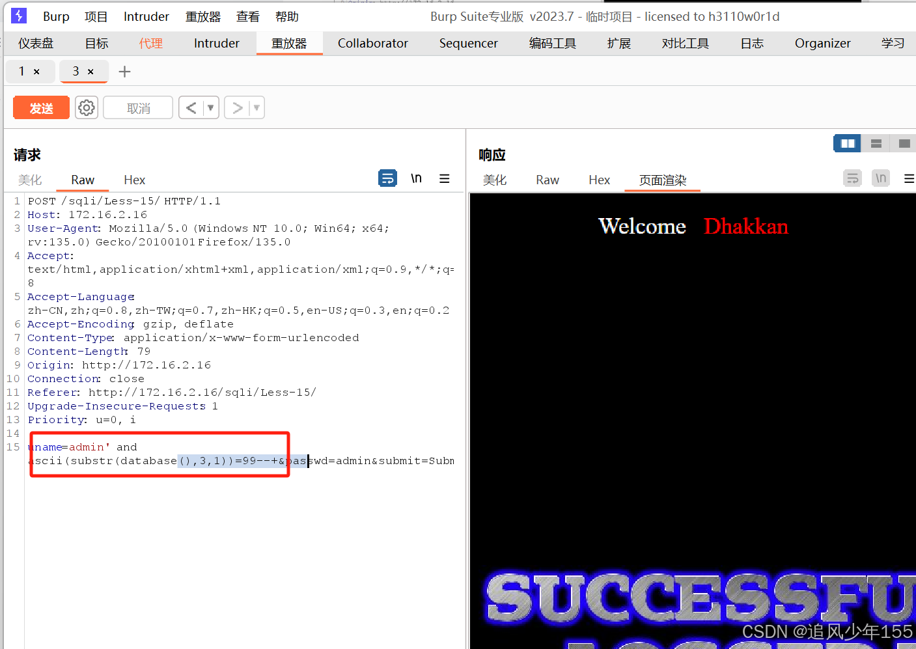The image size is (916, 649).
Task: Expand the history-forward dropdown arrow
Action: pos(257,108)
